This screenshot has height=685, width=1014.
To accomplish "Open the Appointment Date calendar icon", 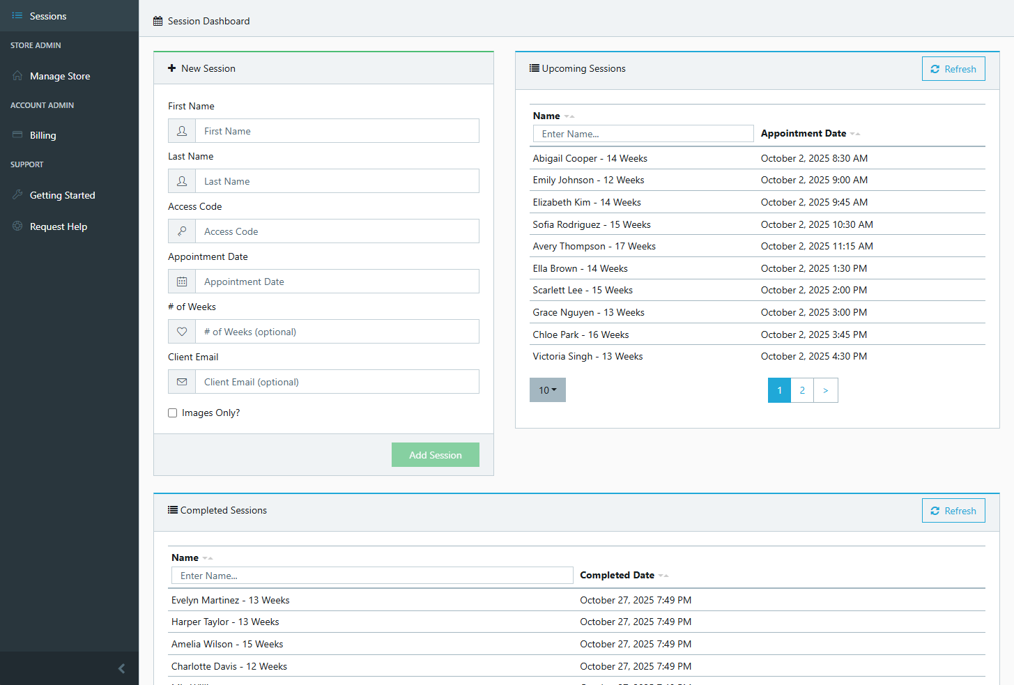I will (181, 281).
